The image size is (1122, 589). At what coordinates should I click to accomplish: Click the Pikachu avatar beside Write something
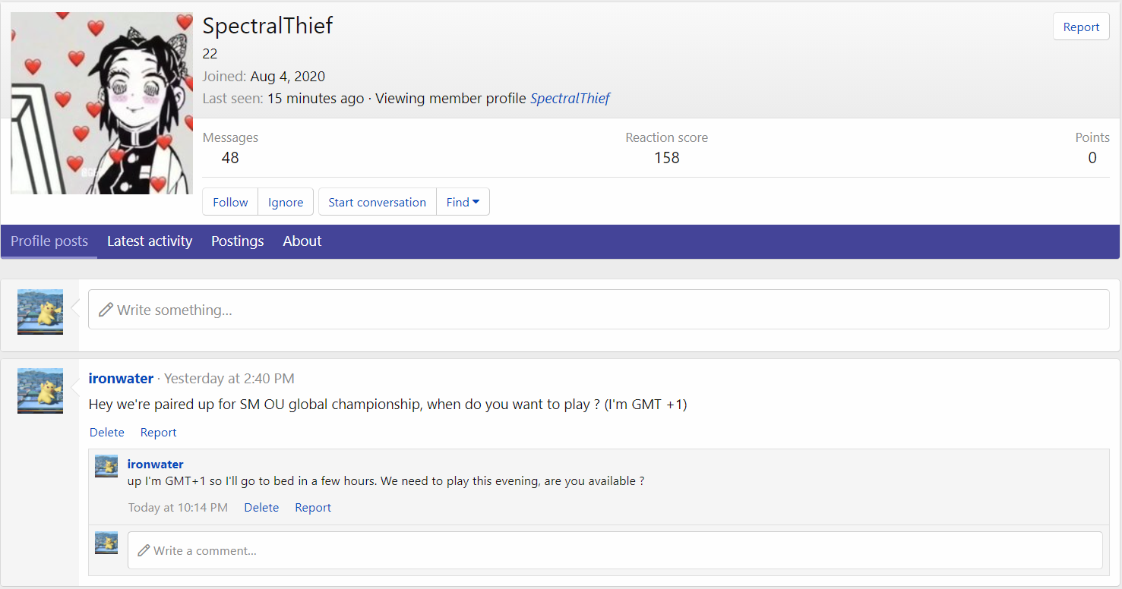click(x=40, y=311)
